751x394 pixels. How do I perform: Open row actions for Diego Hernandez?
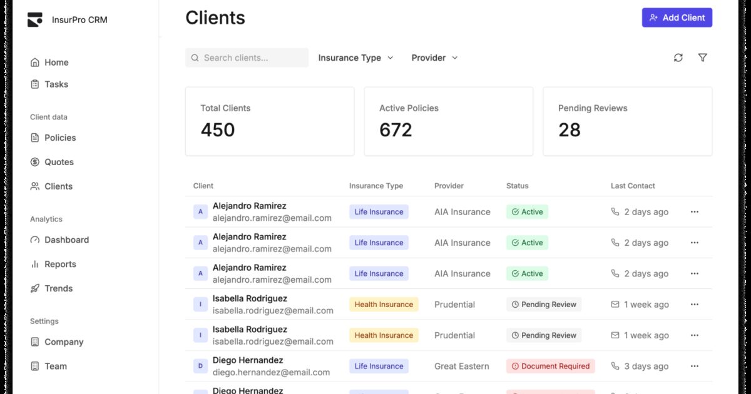[694, 366]
